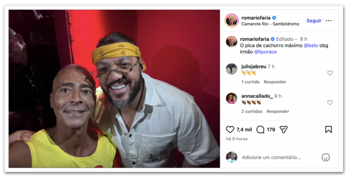View the 7,4 mil likes count
Screen dimensions: 348x177
pyautogui.click(x=244, y=130)
